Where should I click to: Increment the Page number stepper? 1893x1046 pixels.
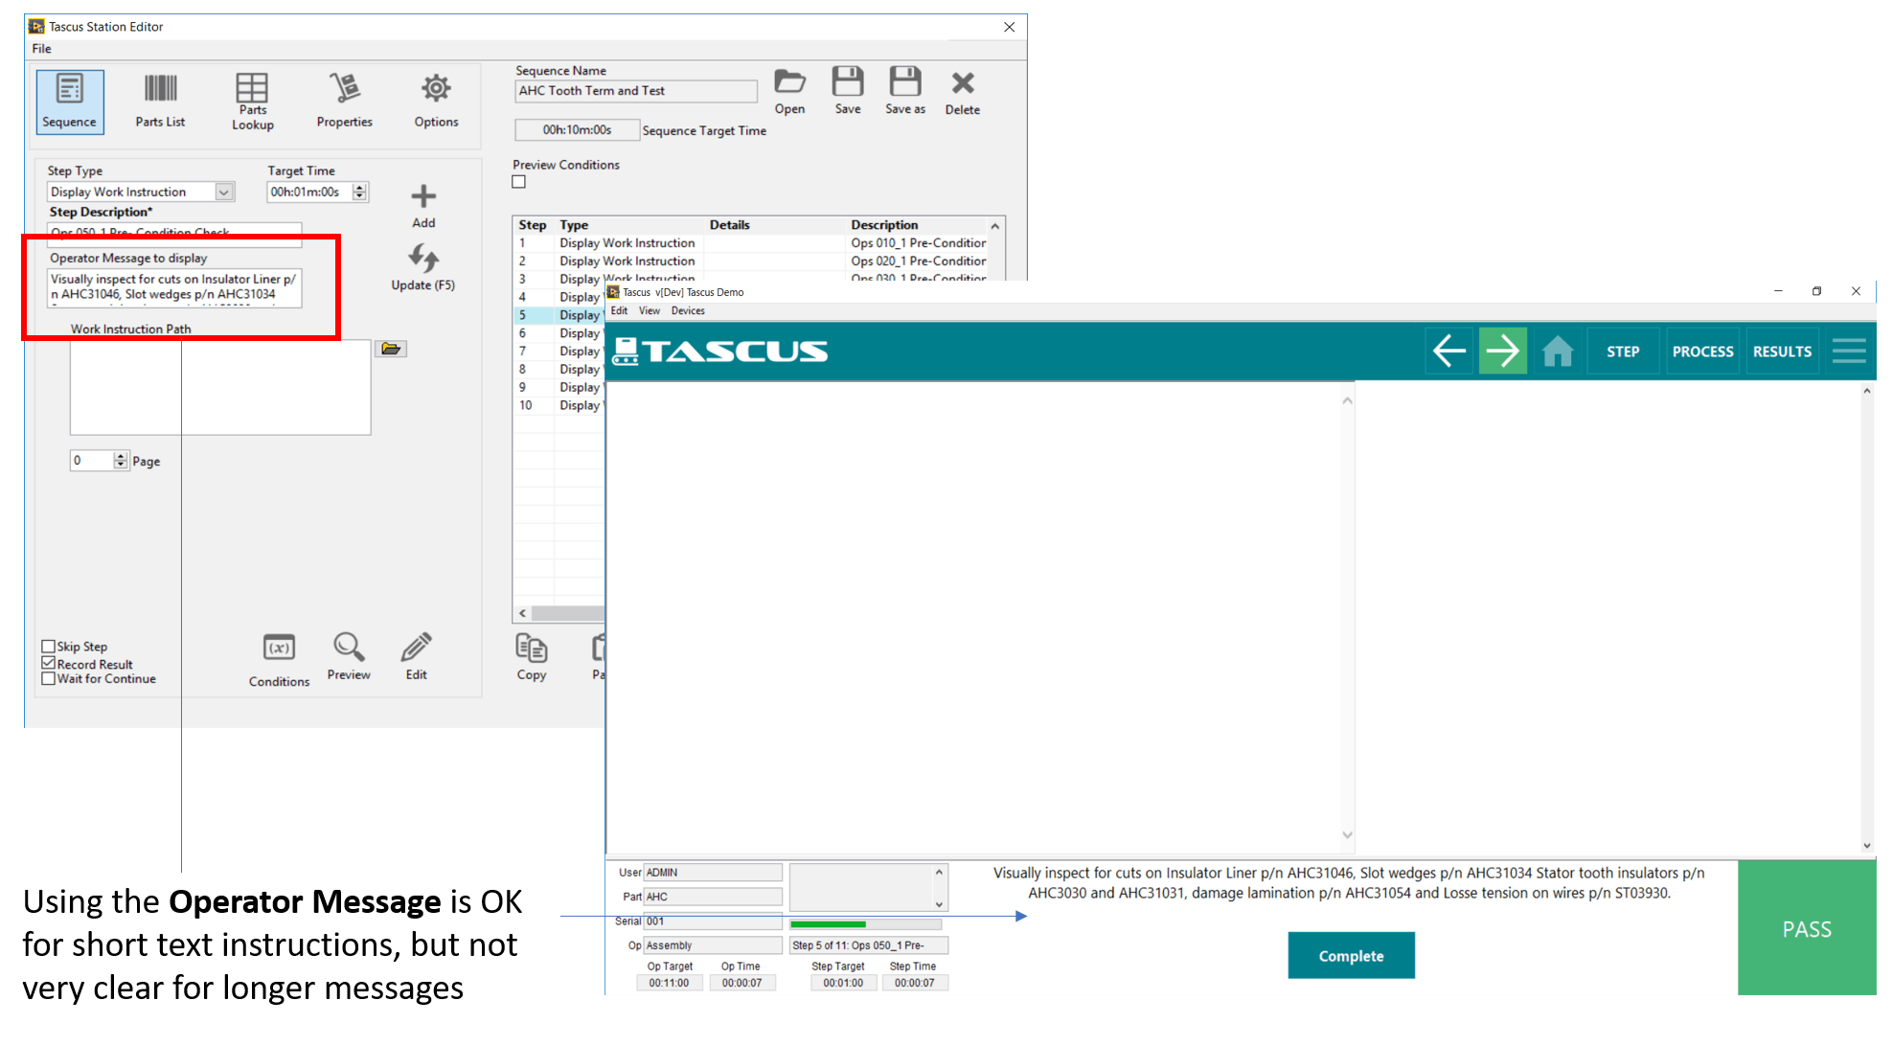[x=121, y=457]
